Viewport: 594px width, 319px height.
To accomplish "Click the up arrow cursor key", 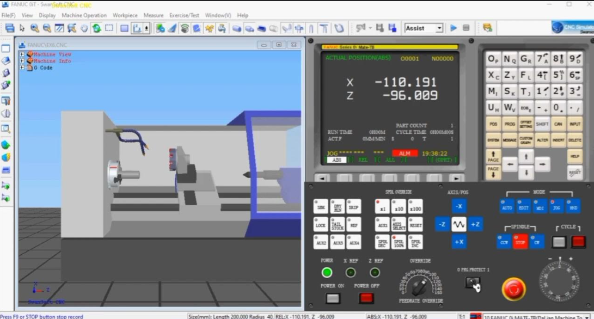I will [526, 156].
